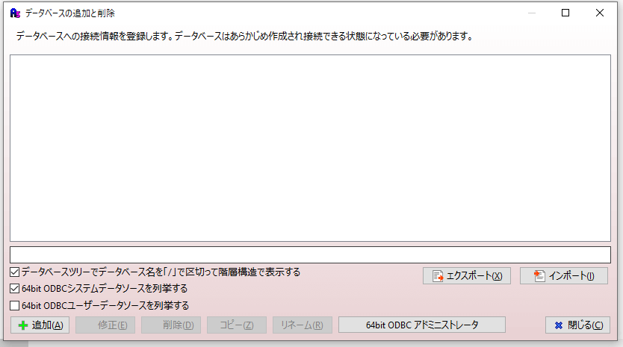Disable 64bit ODBCシステムデータソースを列挙する checkbox
This screenshot has height=347, width=623.
point(15,289)
